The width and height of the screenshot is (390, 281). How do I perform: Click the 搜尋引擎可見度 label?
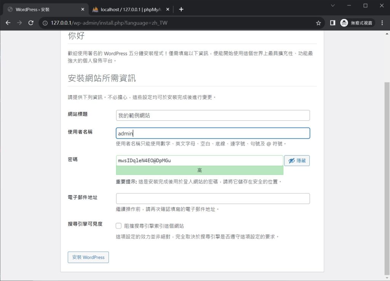[85, 224]
